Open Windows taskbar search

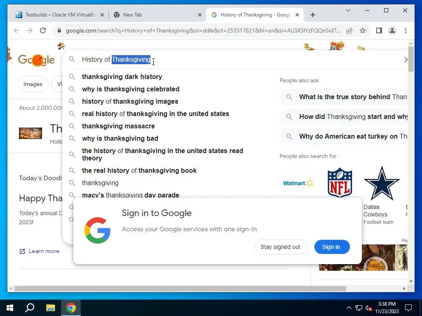click(x=30, y=308)
